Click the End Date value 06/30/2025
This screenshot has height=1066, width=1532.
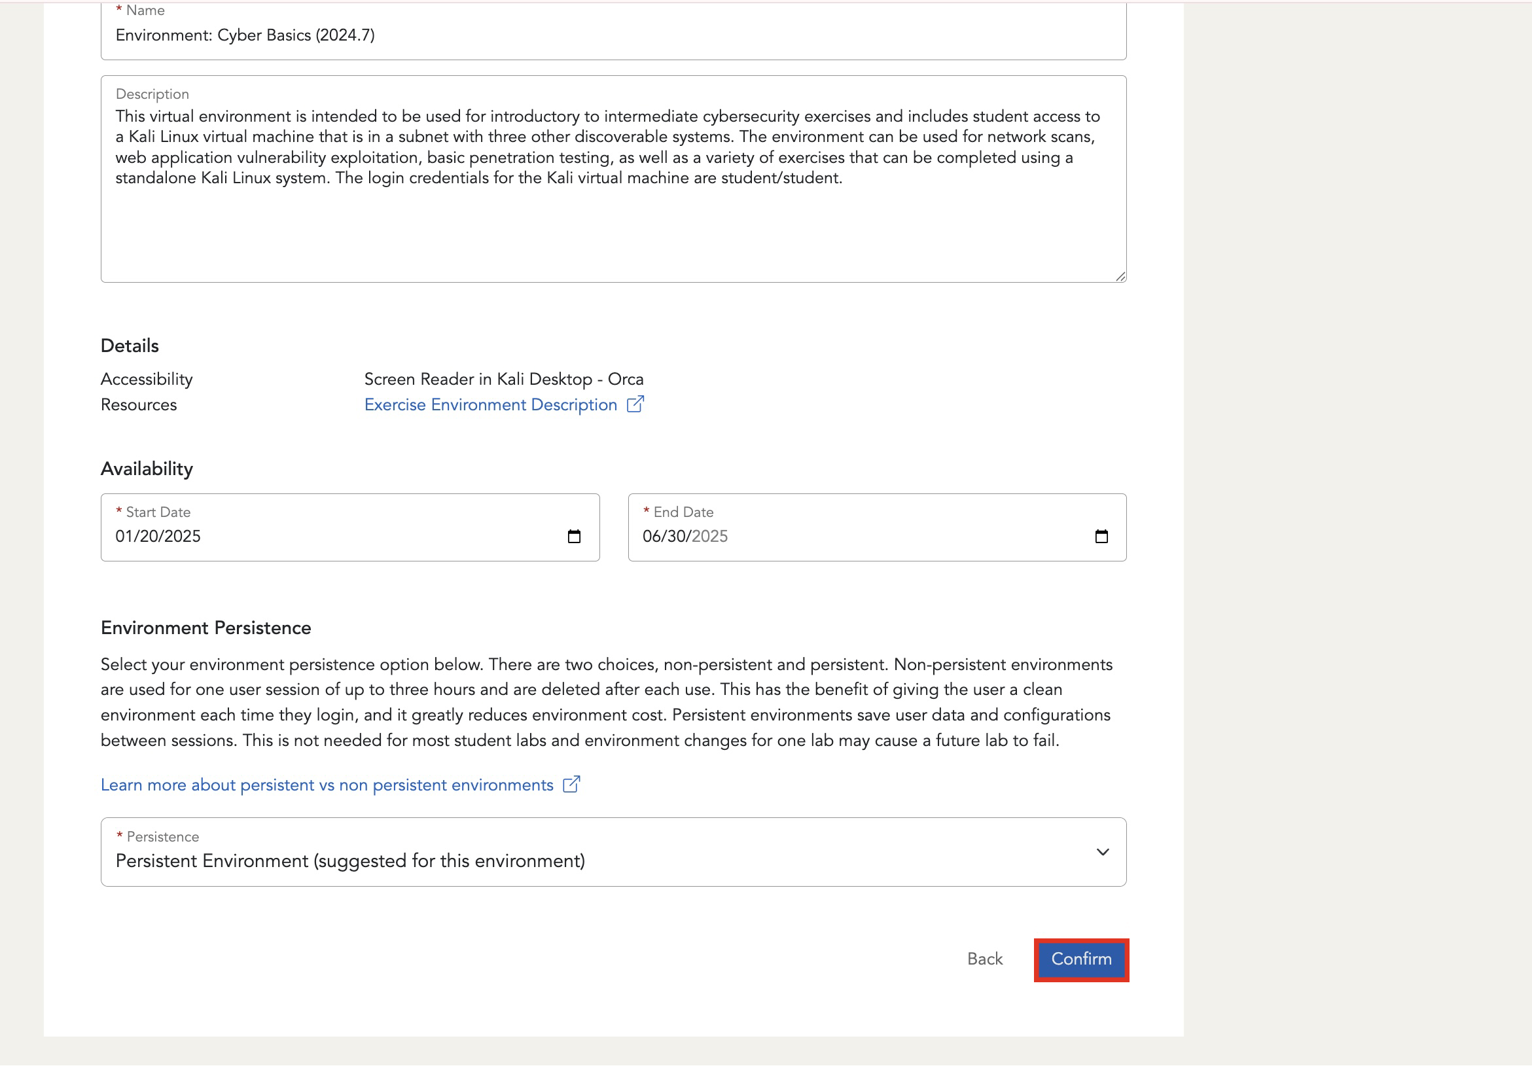685,537
